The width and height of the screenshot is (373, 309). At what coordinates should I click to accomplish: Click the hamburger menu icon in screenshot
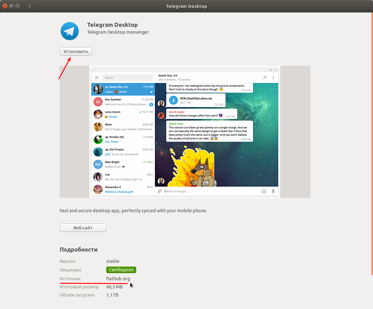click(97, 77)
